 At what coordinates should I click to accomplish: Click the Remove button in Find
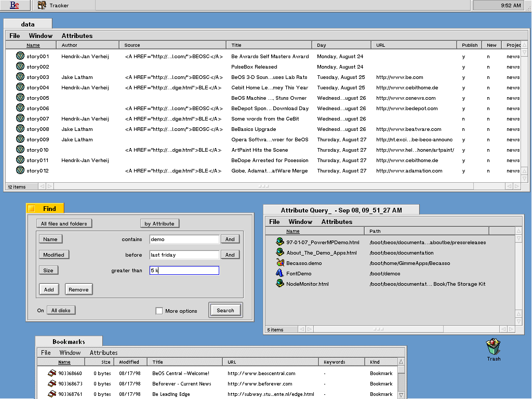[78, 289]
